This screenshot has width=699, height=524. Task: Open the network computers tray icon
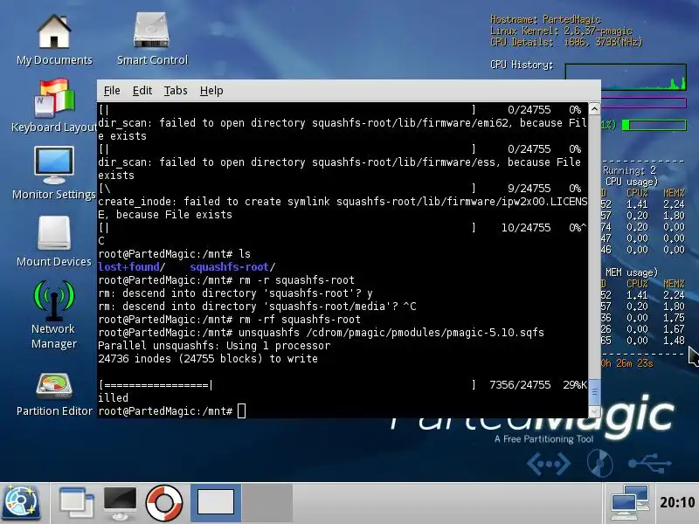[x=629, y=503]
